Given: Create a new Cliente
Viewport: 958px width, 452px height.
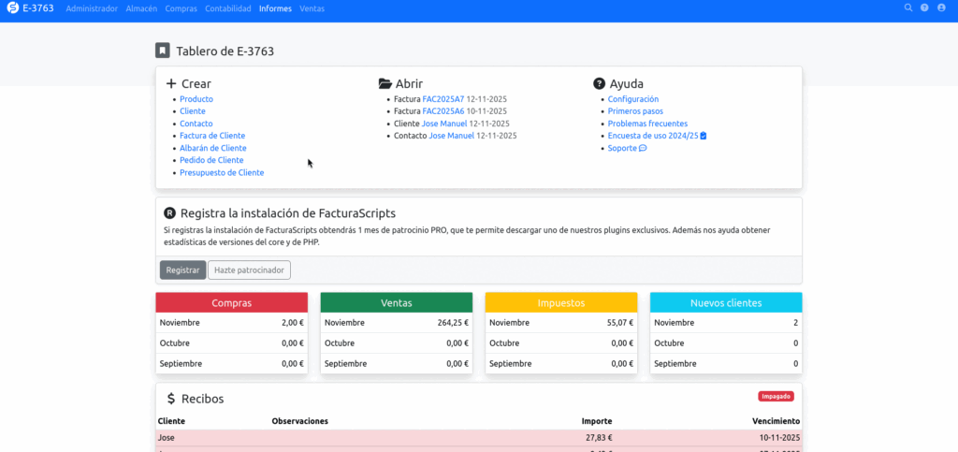Looking at the screenshot, I should pyautogui.click(x=193, y=111).
